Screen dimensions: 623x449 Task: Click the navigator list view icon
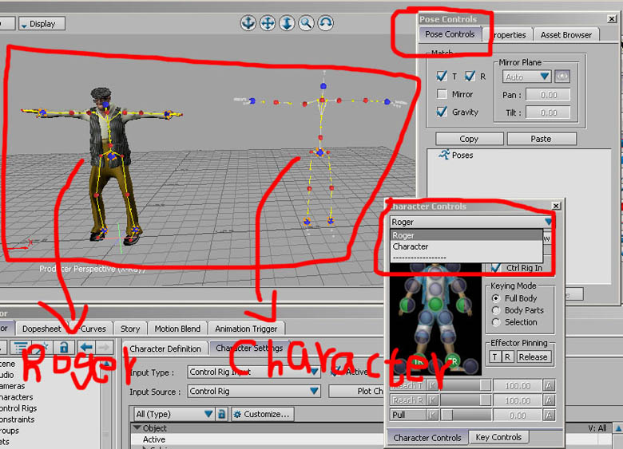[21, 348]
